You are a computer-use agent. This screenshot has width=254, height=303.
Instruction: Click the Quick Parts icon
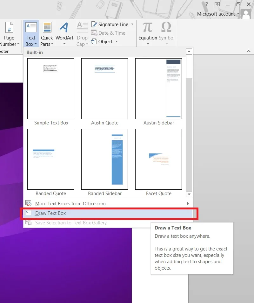pos(47,27)
